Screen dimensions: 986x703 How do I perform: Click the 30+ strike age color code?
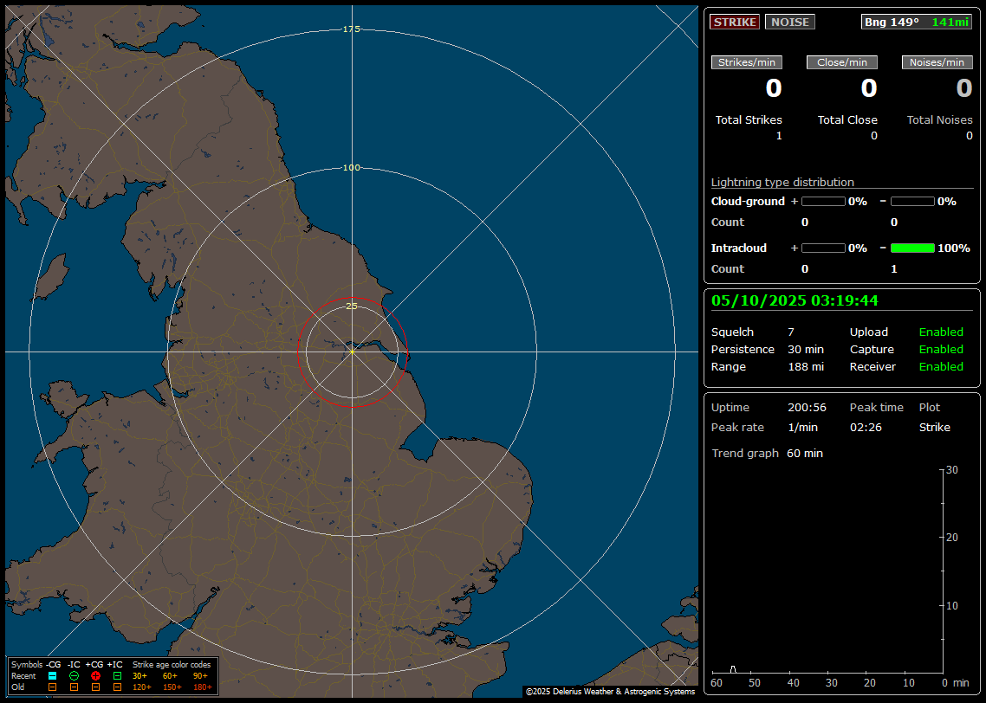(139, 675)
